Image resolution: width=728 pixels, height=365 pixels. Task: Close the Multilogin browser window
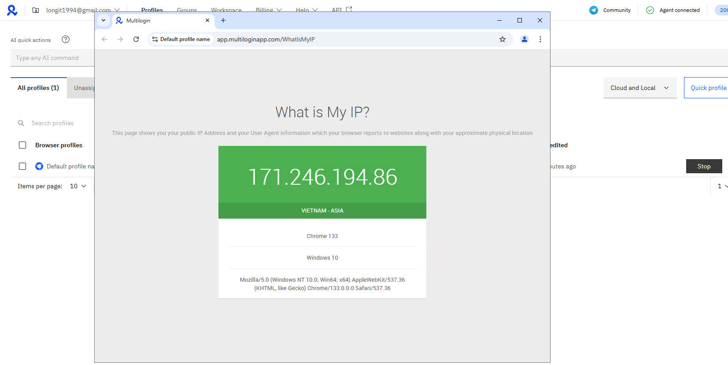click(x=540, y=20)
